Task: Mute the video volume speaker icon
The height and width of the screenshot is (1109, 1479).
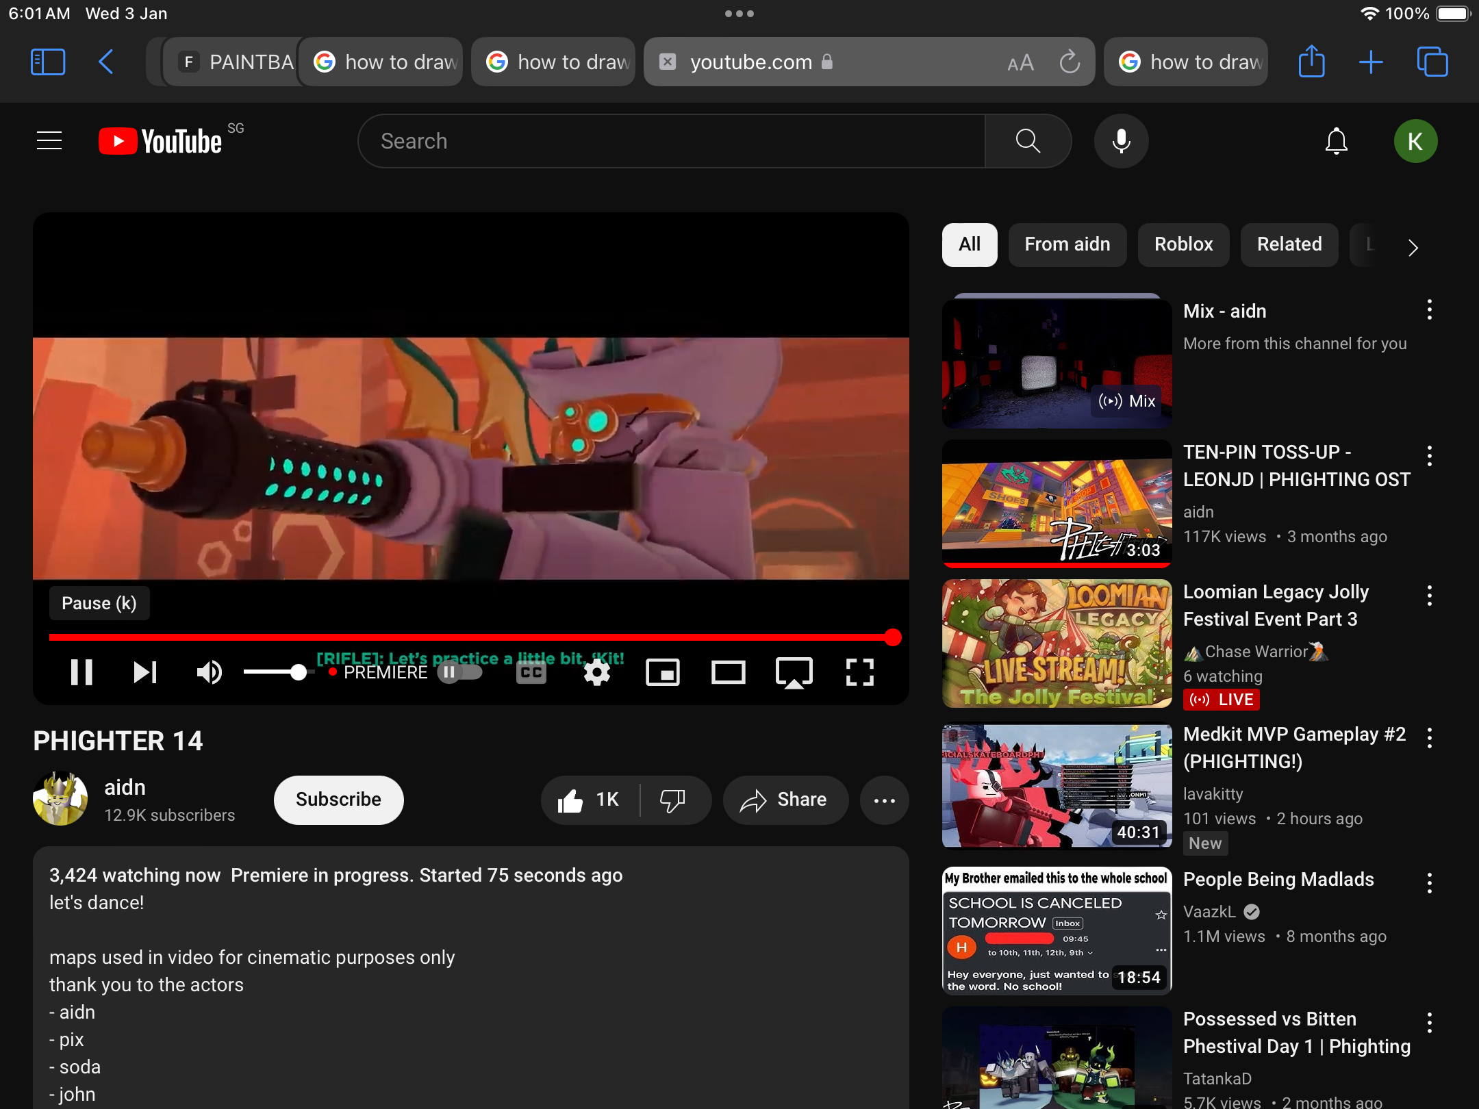Action: pyautogui.click(x=209, y=672)
